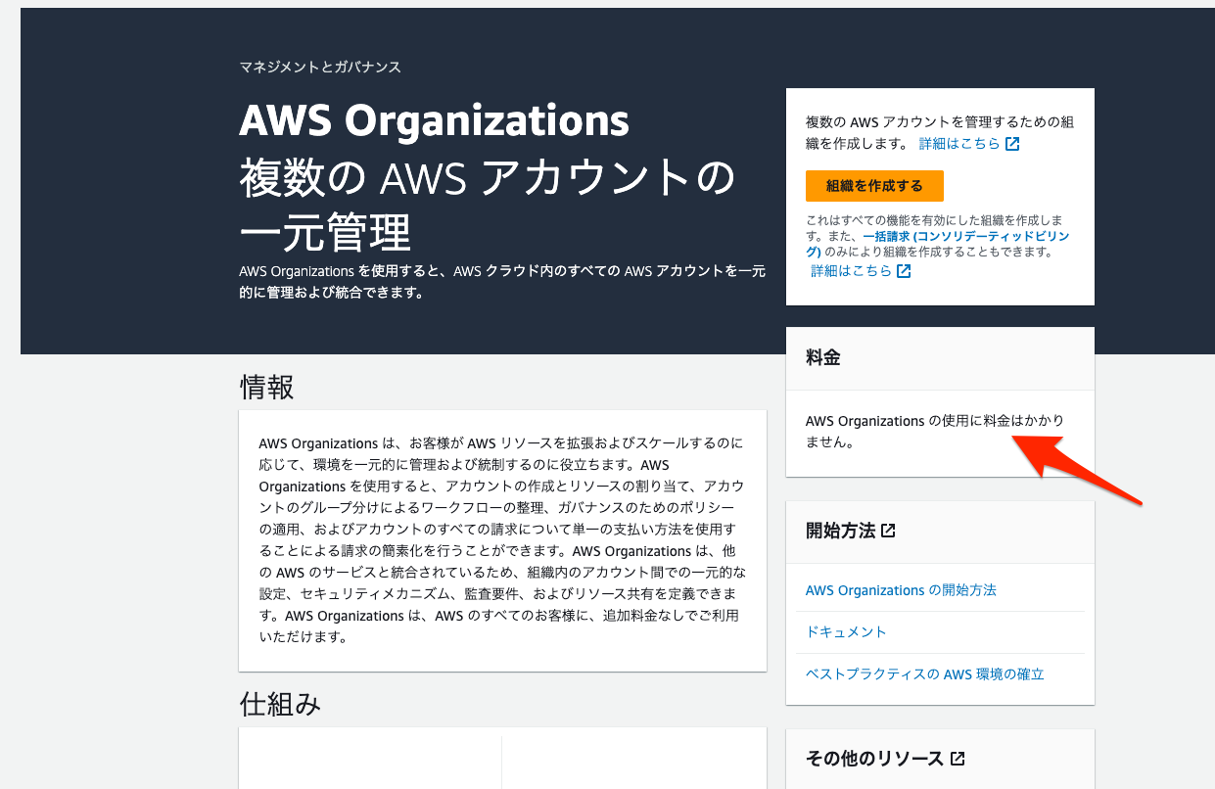The width and height of the screenshot is (1215, 789).
Task: Click the external link icon next to その他のリソース
Action: (958, 758)
